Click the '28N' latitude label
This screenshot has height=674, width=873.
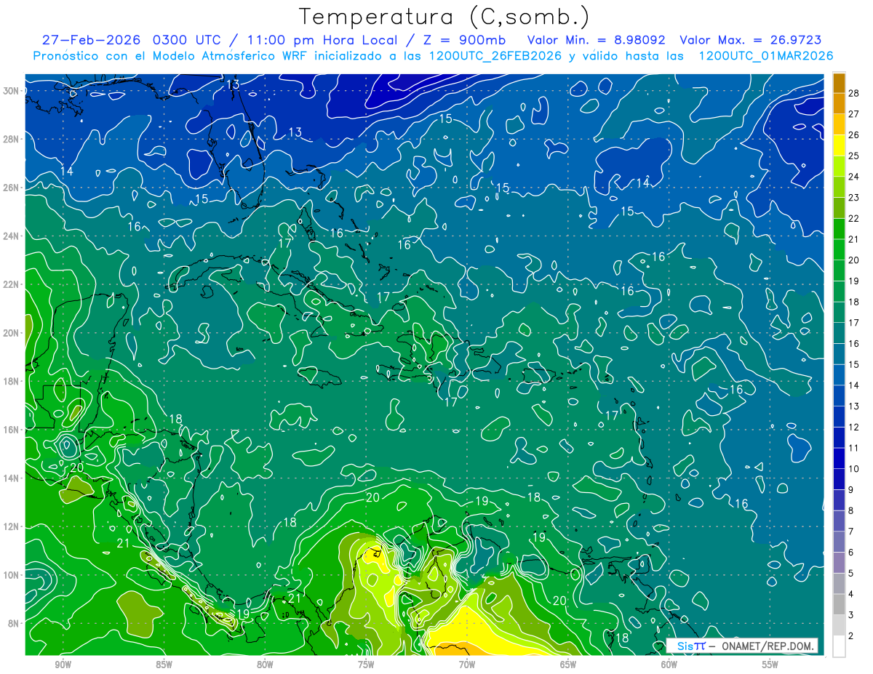point(12,139)
